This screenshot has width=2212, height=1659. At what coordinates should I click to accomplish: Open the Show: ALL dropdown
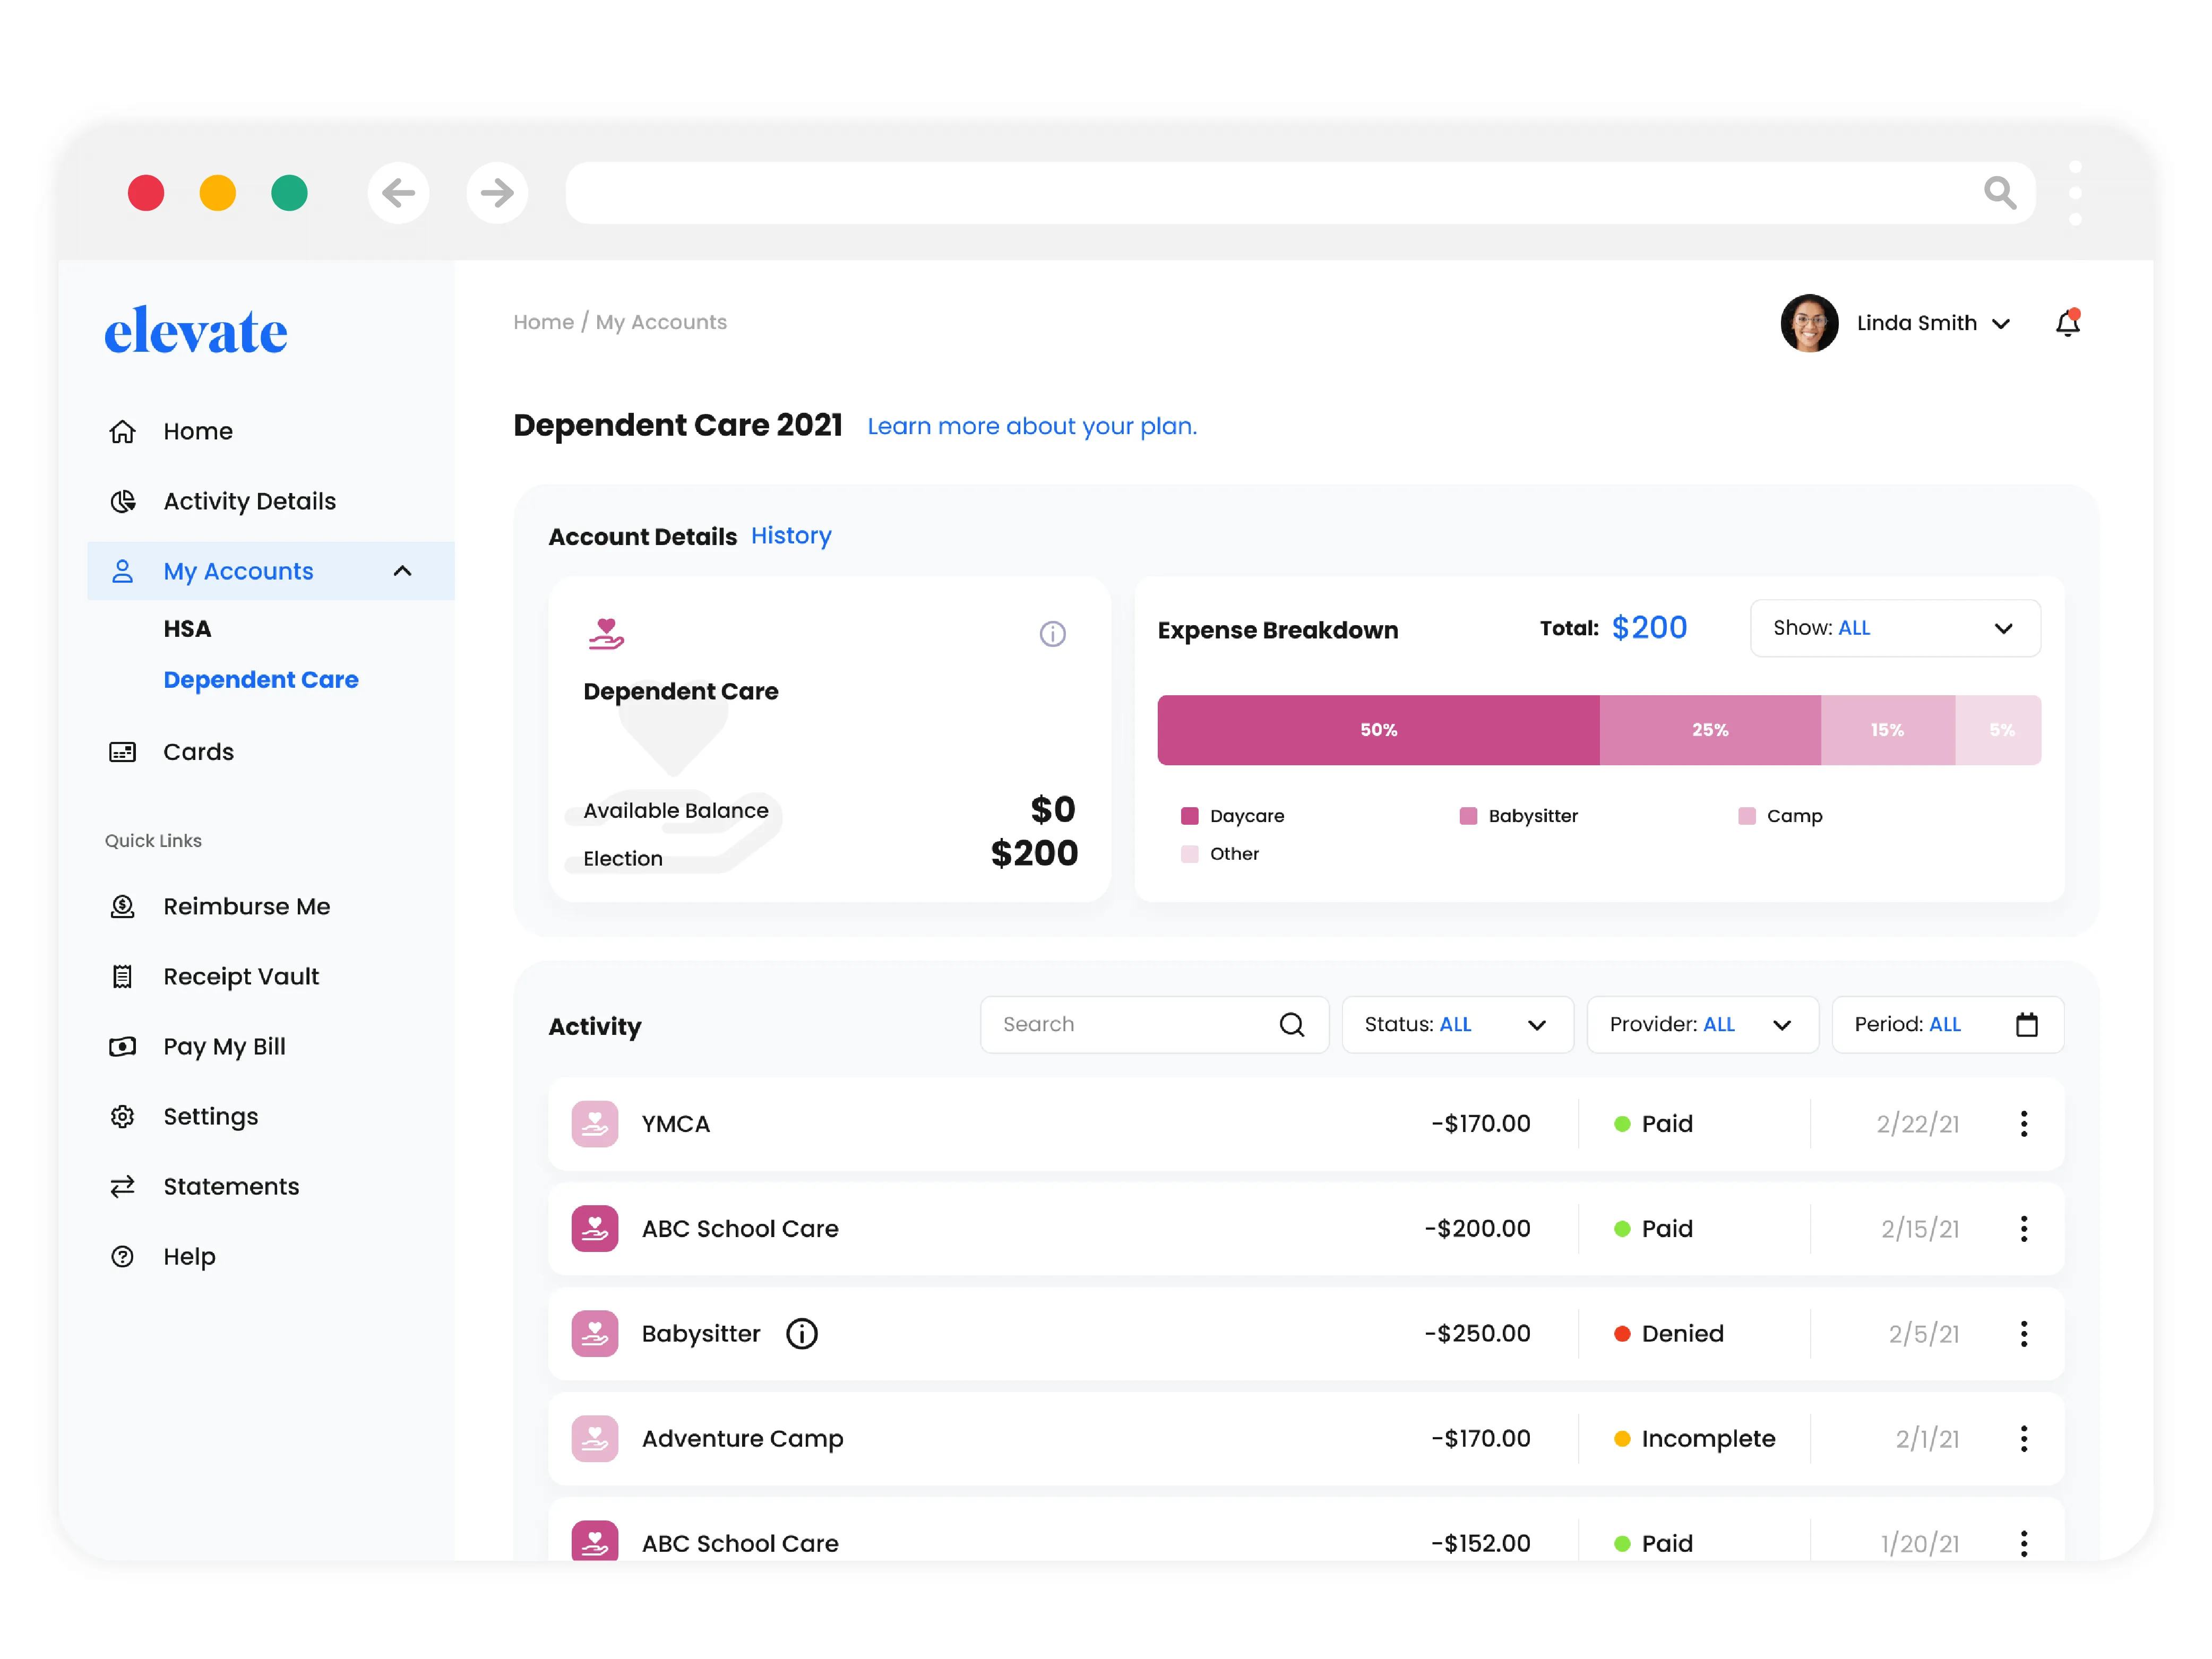tap(1895, 628)
